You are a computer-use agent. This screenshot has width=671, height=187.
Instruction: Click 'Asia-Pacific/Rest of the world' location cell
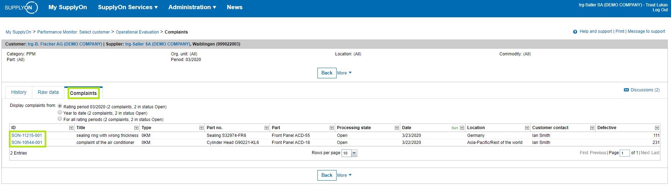pyautogui.click(x=495, y=143)
